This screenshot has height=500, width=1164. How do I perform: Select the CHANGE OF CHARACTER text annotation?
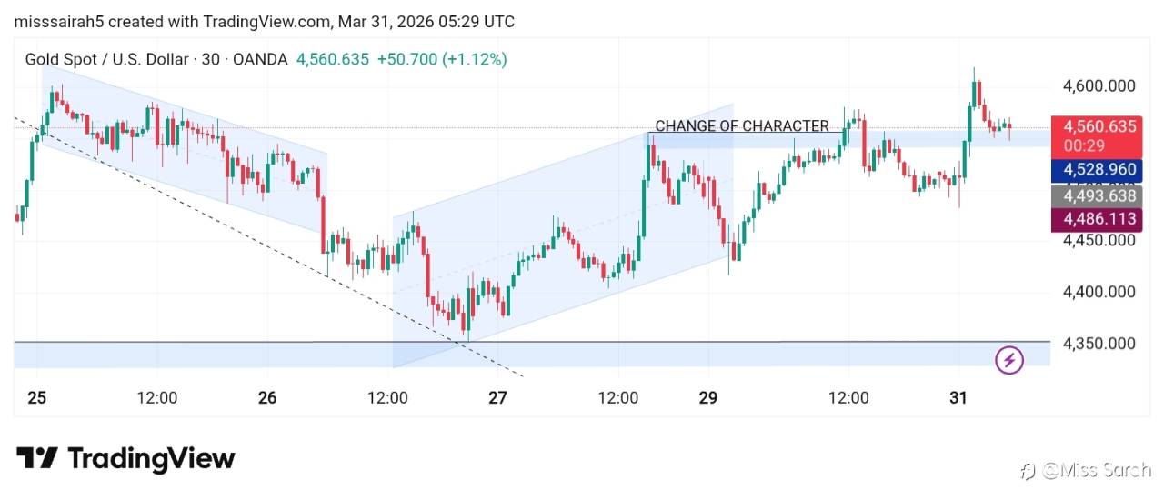point(742,126)
